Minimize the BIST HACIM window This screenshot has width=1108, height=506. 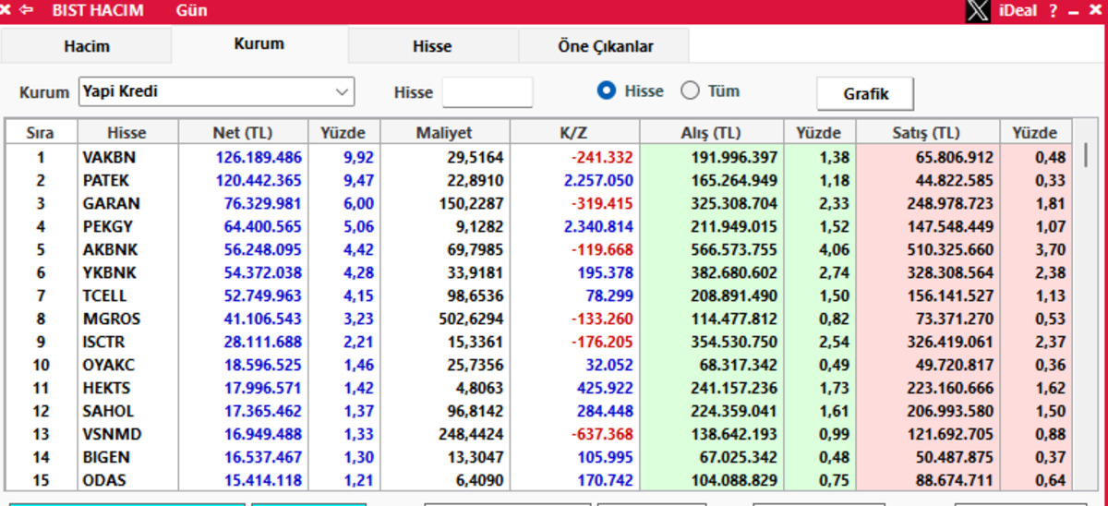coord(1073,12)
